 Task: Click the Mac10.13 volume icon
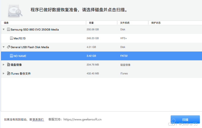[11, 38]
